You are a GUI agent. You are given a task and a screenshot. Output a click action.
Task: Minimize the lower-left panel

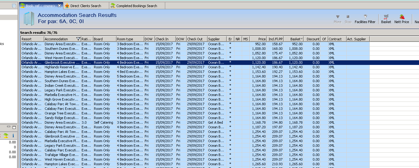[x=9, y=127]
